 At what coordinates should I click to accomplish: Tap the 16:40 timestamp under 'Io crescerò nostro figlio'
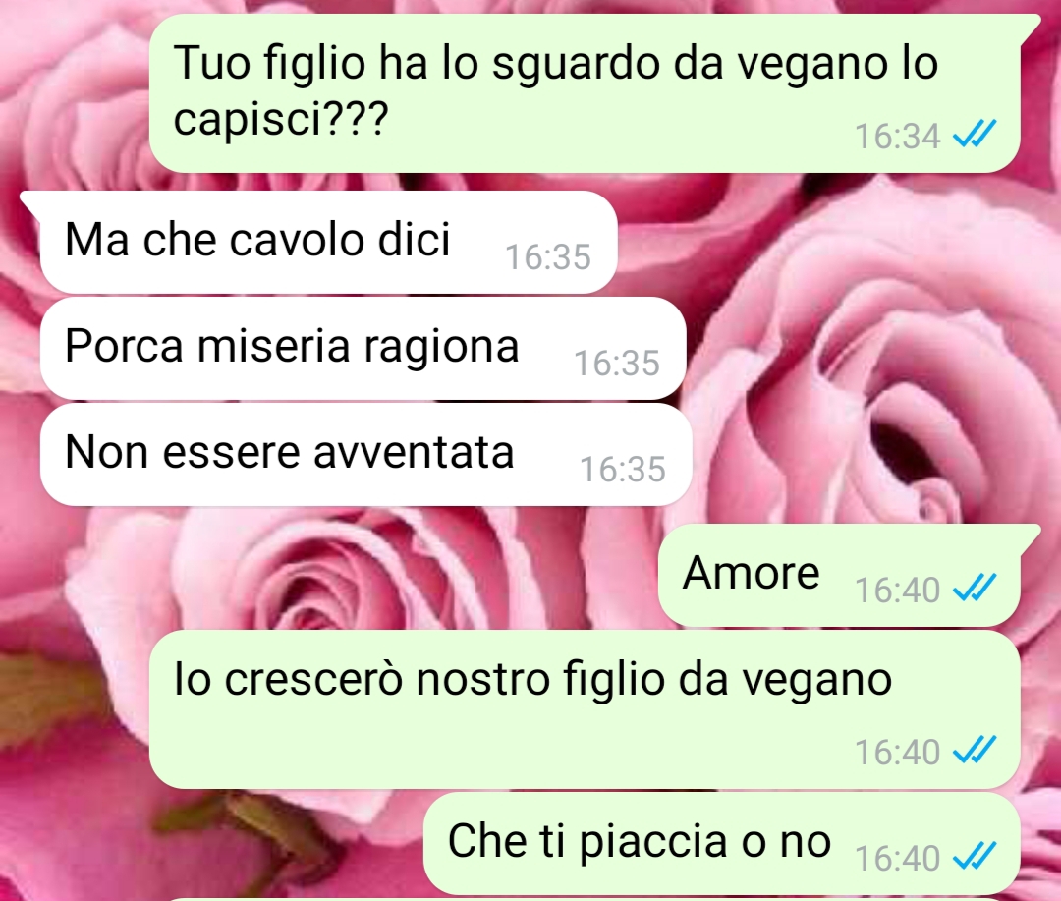[x=897, y=752]
